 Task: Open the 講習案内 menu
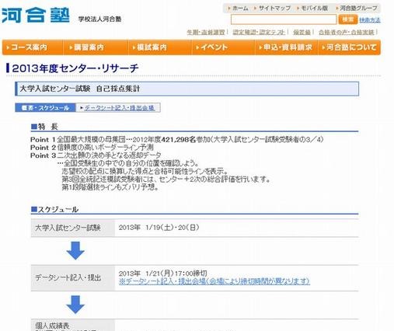[x=96, y=47]
